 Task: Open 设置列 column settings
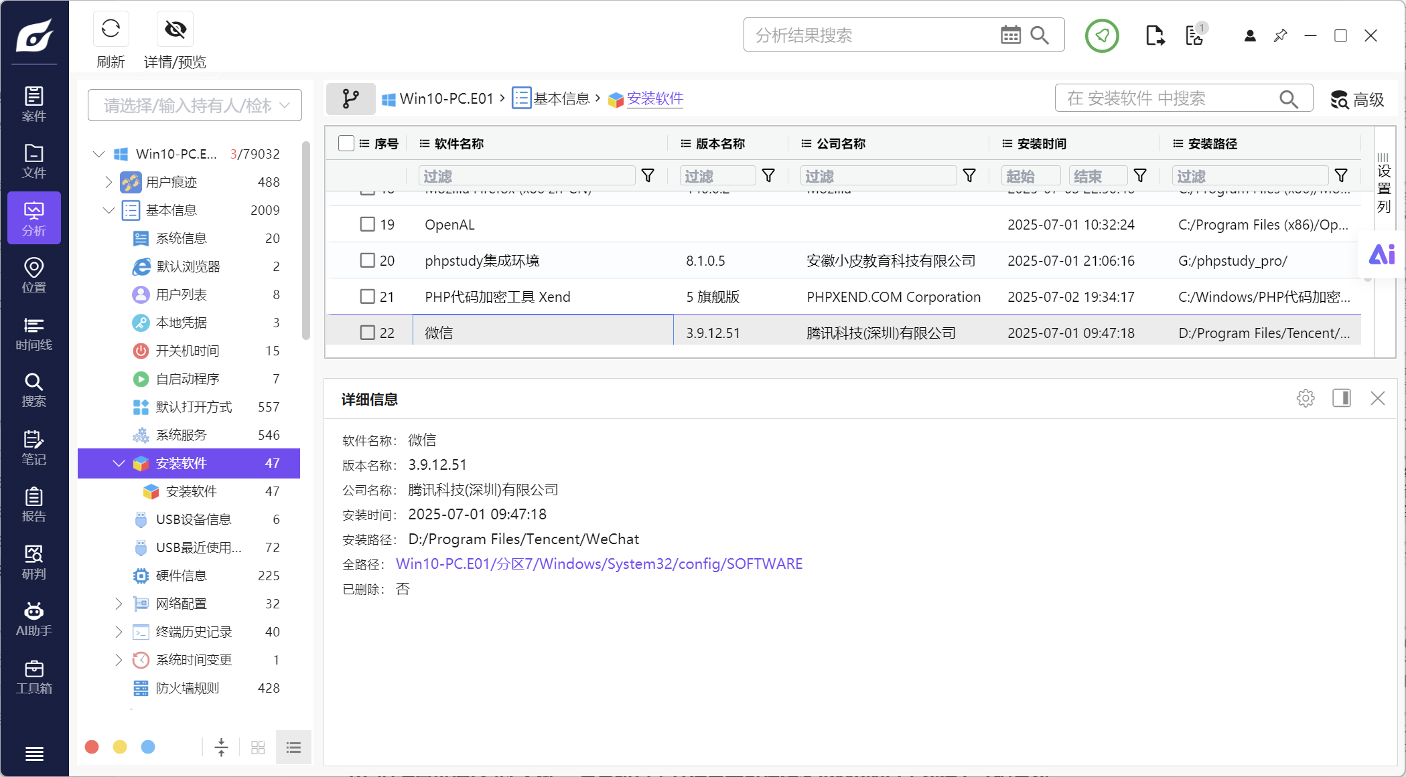coord(1384,183)
